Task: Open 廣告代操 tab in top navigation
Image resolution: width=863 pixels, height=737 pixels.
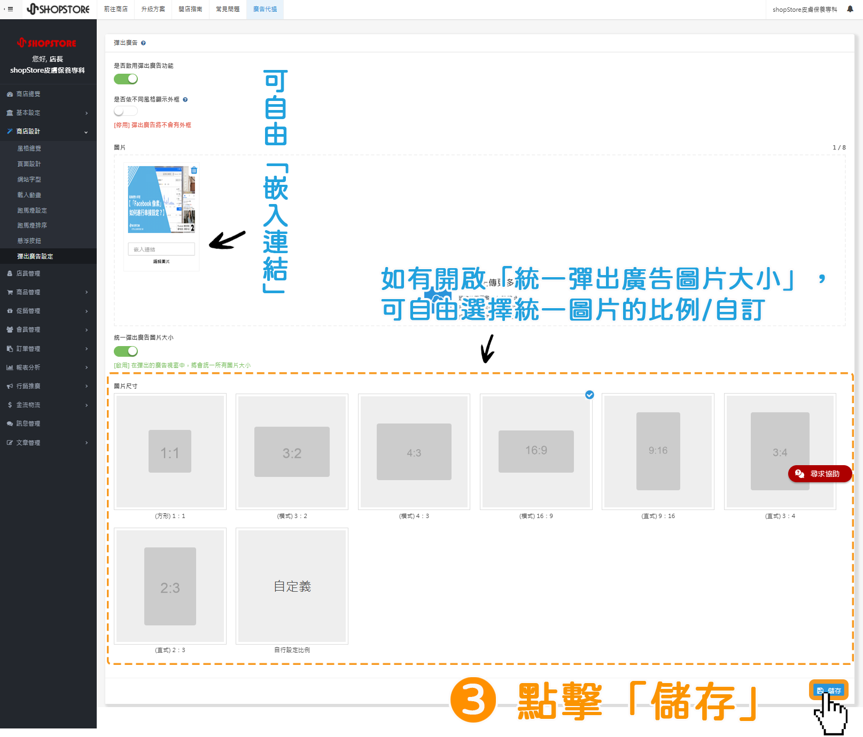Action: click(x=265, y=9)
